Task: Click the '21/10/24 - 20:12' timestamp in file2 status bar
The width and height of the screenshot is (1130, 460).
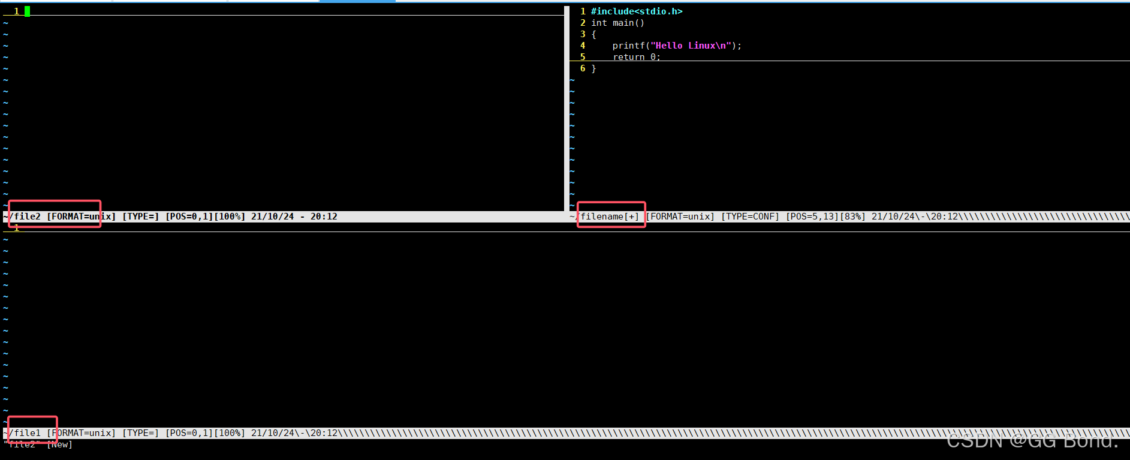Action: pyautogui.click(x=294, y=217)
